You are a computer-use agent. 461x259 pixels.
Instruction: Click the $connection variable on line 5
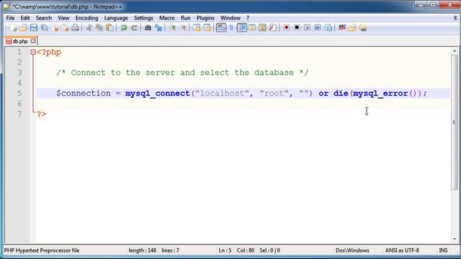84,94
